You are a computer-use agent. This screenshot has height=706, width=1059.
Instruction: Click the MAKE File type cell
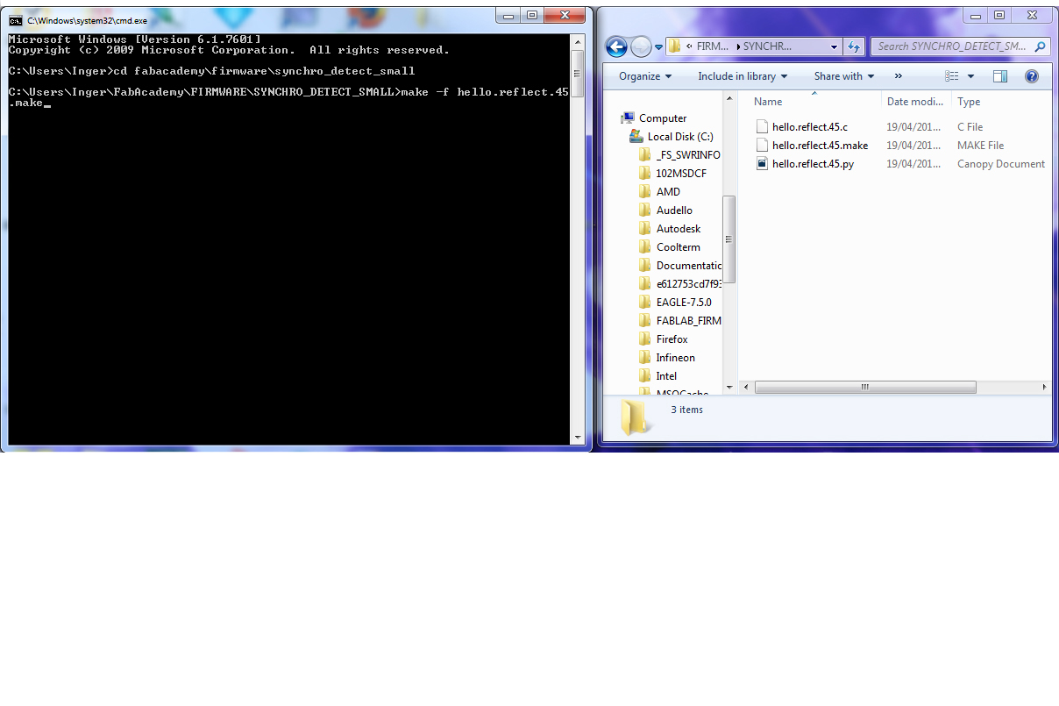pos(981,146)
